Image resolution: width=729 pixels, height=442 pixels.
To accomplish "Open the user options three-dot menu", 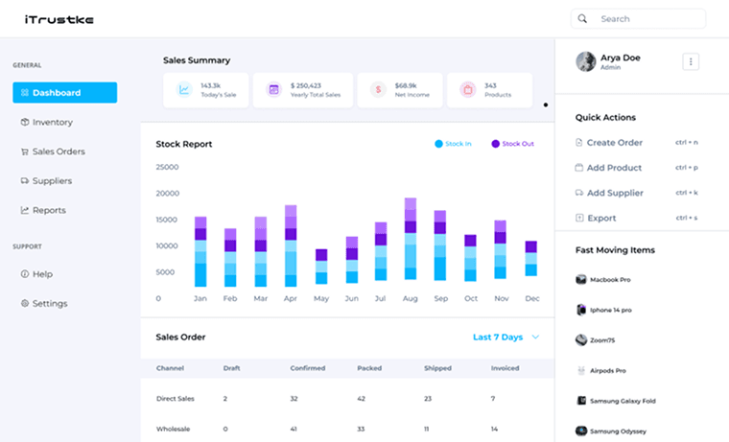I will point(691,61).
